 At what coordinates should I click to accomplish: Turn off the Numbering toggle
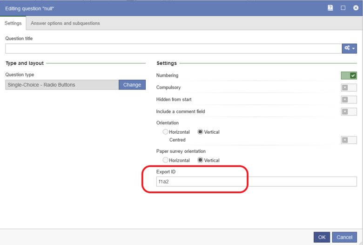click(349, 75)
